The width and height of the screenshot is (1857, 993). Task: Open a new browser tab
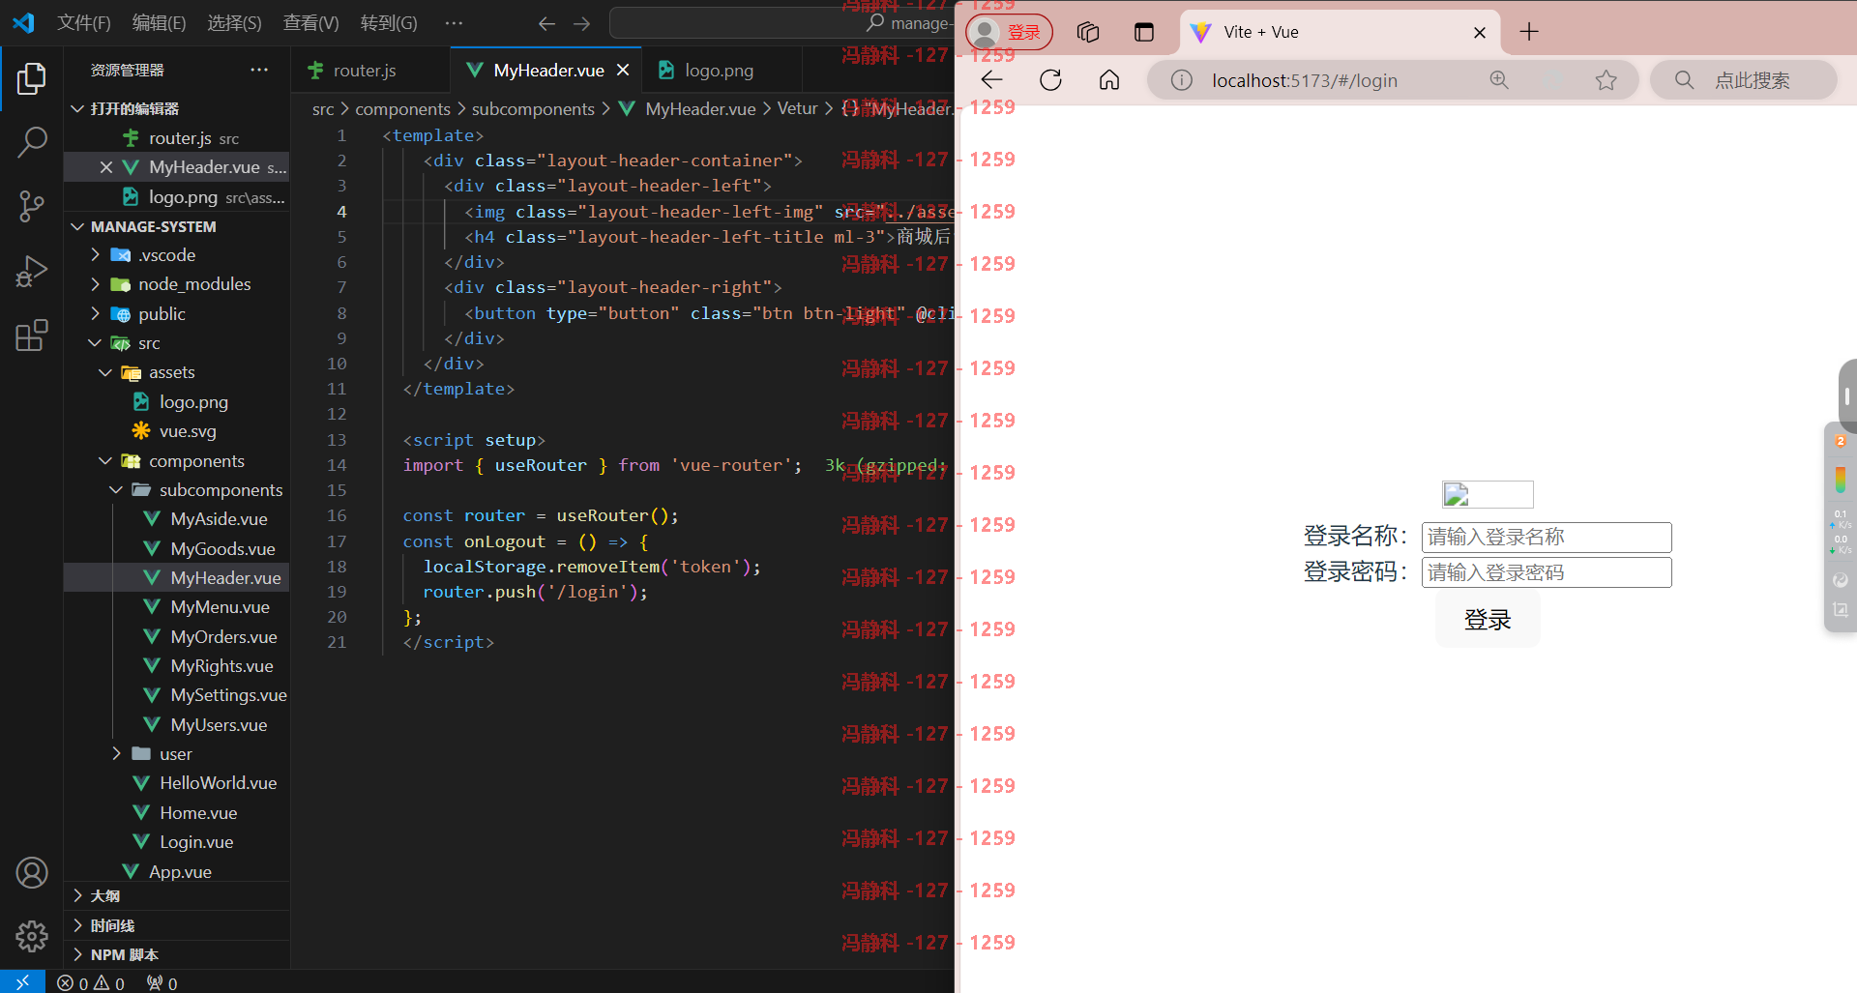point(1529,32)
